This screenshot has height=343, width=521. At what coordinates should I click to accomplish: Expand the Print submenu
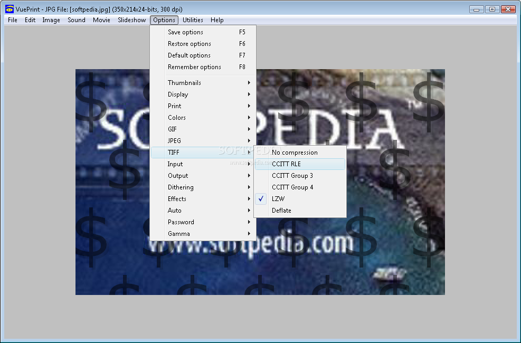pyautogui.click(x=203, y=106)
